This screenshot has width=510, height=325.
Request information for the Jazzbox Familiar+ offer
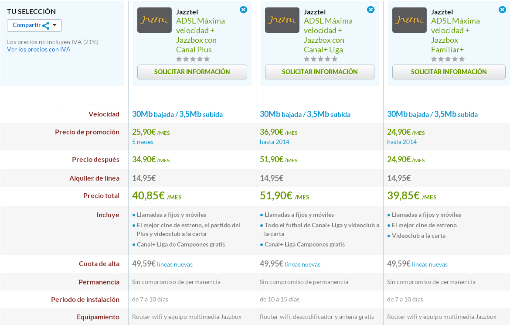coord(449,72)
